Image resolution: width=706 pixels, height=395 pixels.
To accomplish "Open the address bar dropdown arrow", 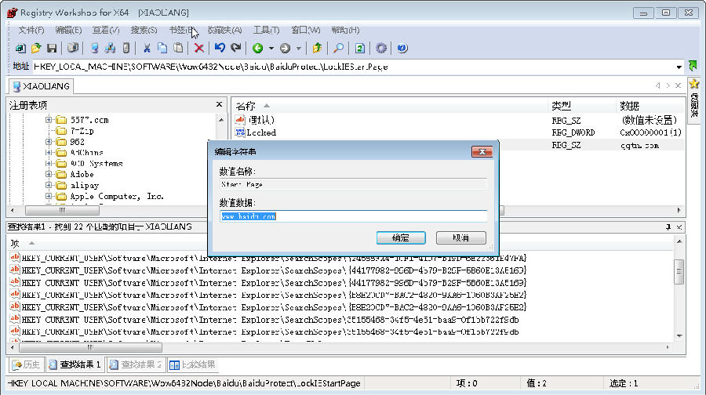I will [679, 67].
